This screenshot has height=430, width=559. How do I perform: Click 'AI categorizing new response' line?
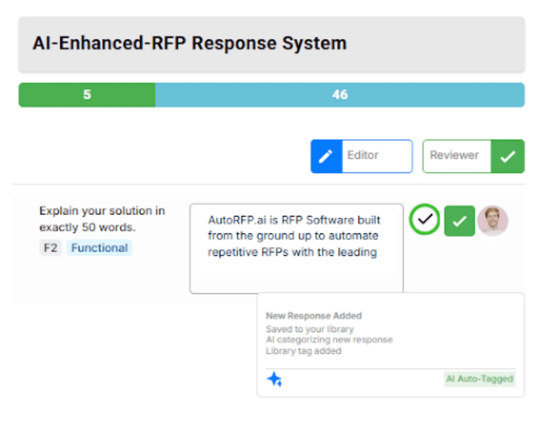pos(329,340)
